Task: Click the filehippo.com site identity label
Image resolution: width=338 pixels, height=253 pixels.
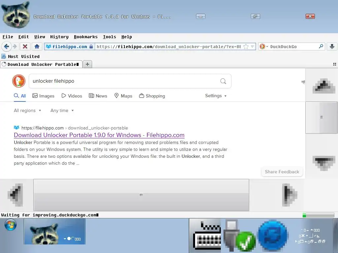Action: [x=69, y=46]
